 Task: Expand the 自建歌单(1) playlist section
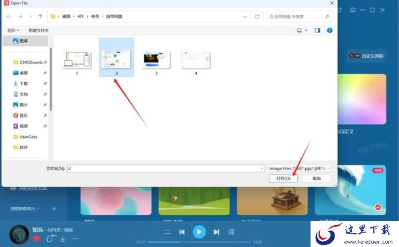point(25,208)
